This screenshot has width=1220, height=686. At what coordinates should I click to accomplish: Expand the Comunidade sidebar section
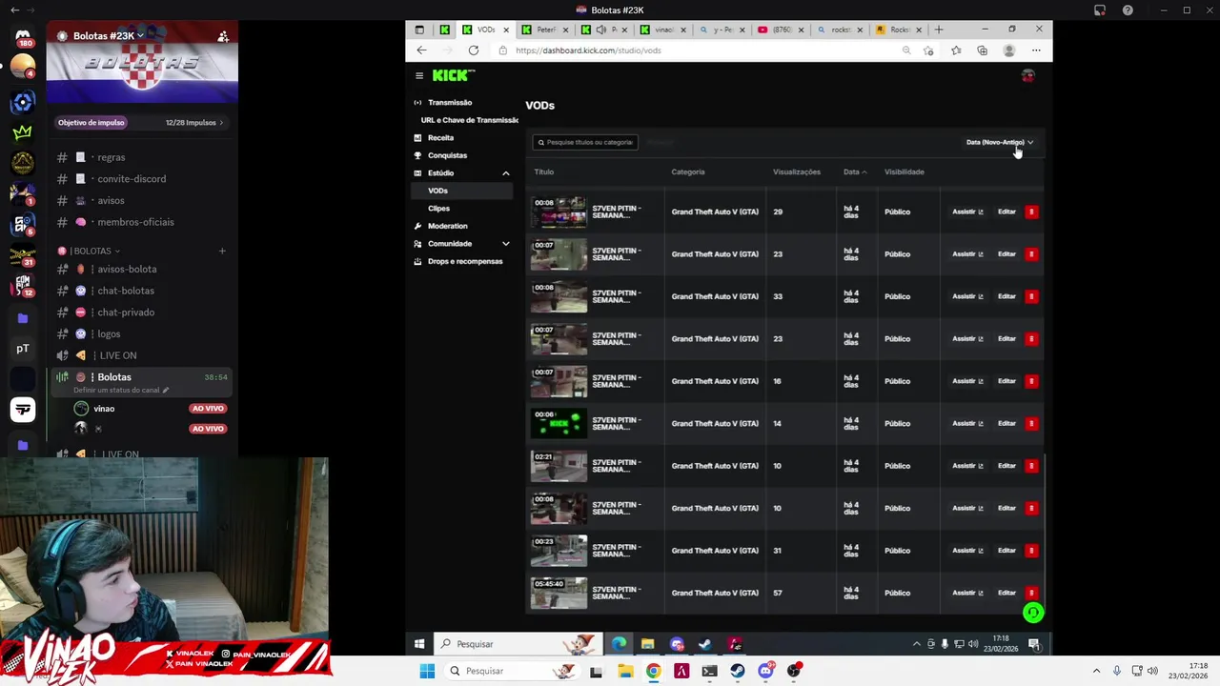tap(506, 244)
